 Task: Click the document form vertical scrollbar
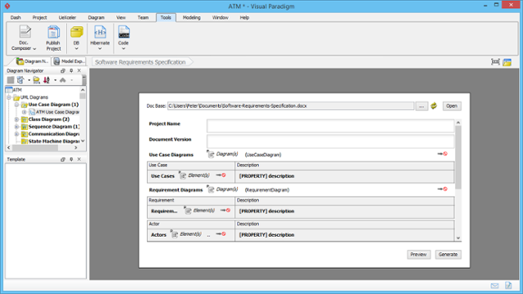(458, 180)
